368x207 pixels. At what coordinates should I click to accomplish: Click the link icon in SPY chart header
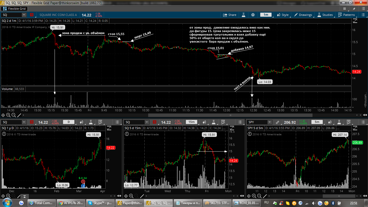277,122
